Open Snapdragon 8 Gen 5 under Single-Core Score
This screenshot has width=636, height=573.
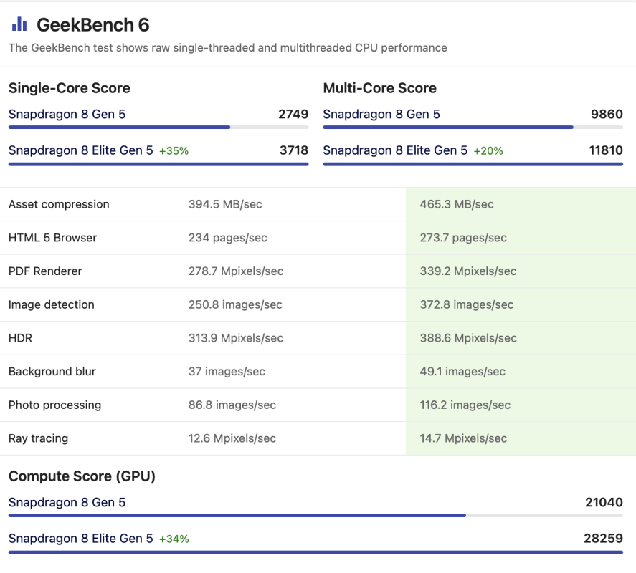pyautogui.click(x=67, y=115)
